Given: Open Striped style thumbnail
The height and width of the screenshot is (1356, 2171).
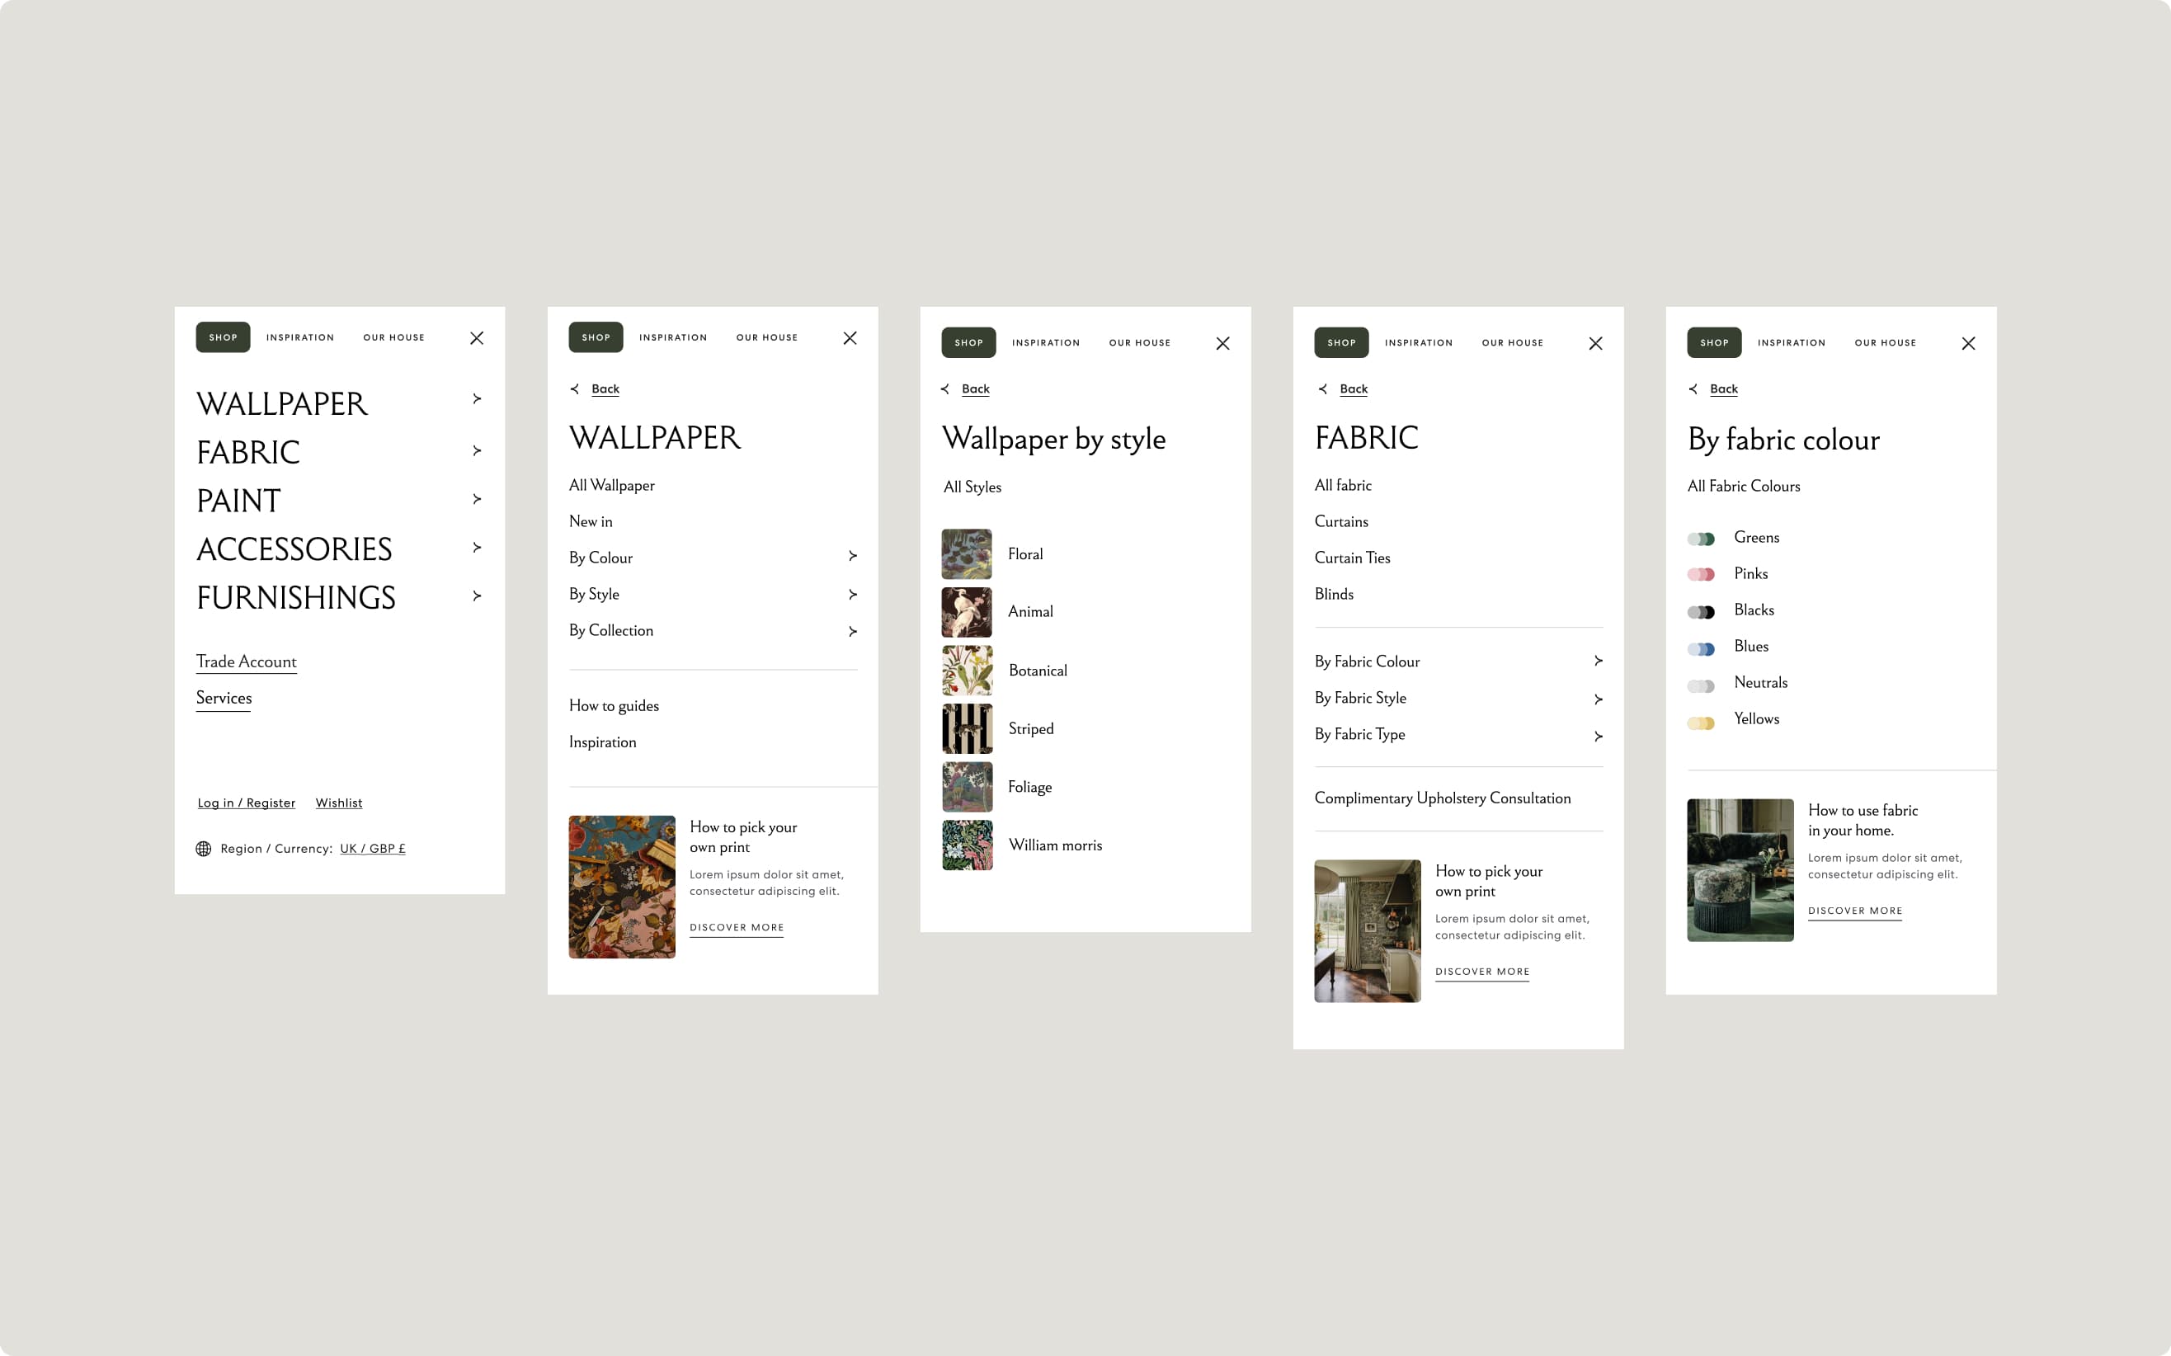Looking at the screenshot, I should pos(967,728).
